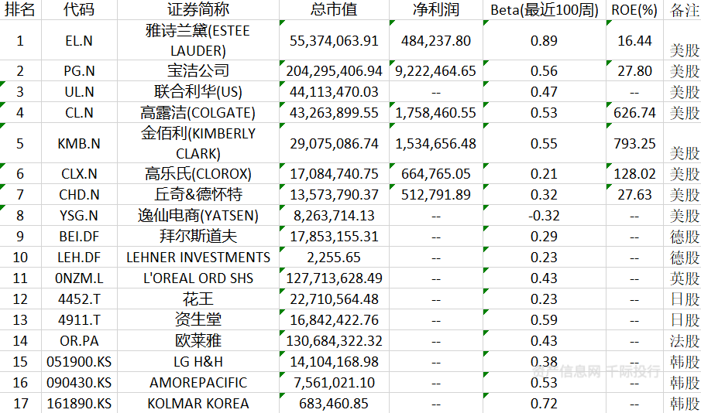Click the Beta value 0.72
Image resolution: width=701 pixels, height=413 pixels.
[x=544, y=403]
